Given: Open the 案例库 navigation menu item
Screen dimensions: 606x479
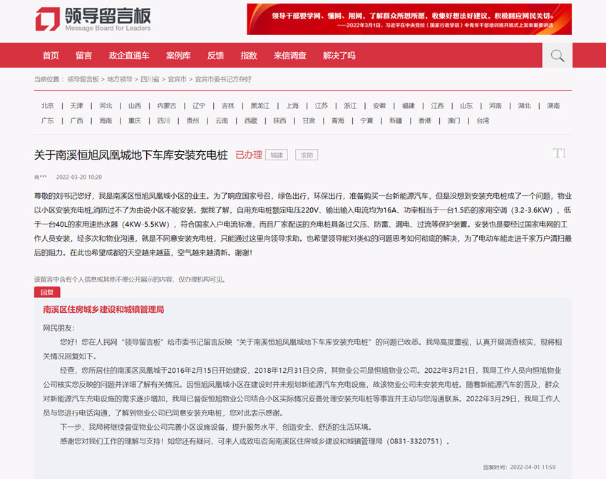Looking at the screenshot, I should 179,55.
